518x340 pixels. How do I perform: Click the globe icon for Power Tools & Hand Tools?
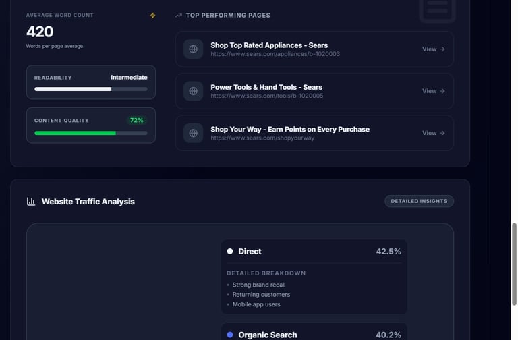(194, 91)
